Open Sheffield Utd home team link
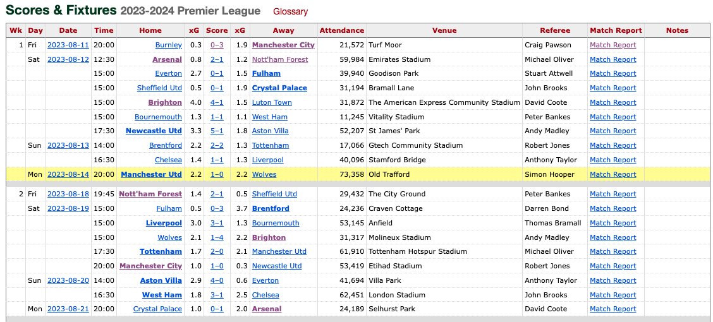The height and width of the screenshot is (322, 713). [x=159, y=88]
